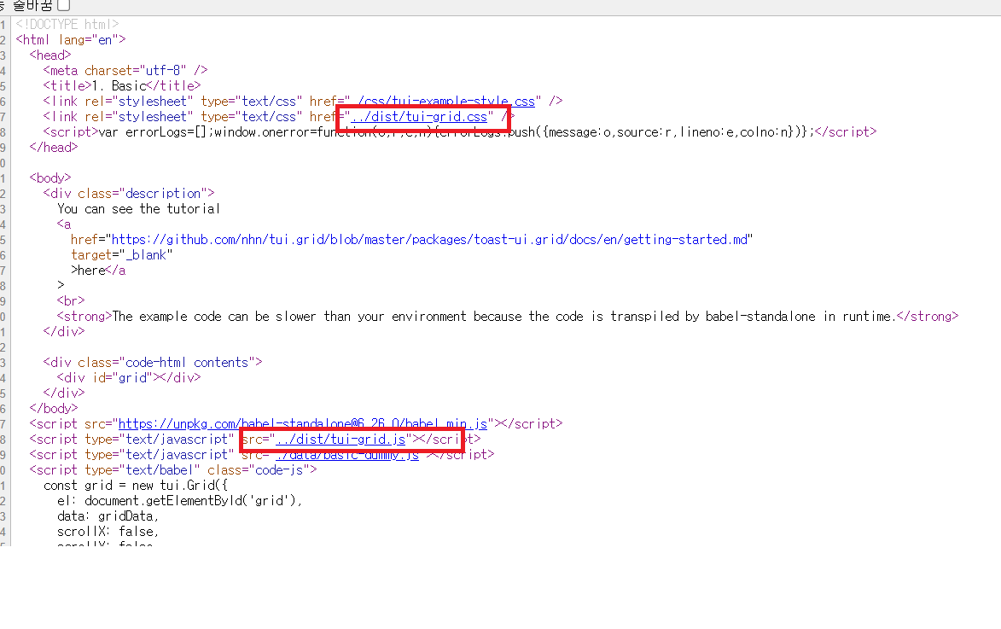The width and height of the screenshot is (1001, 629).
Task: Click the 'You can see the tutorial' text
Action: pyautogui.click(x=138, y=209)
